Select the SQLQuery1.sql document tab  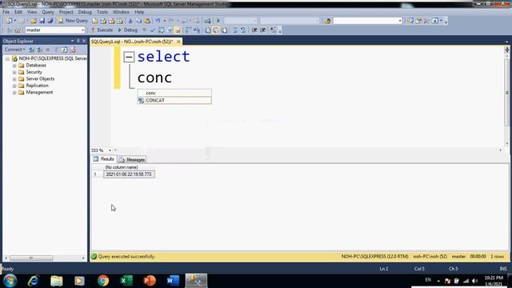tap(132, 42)
